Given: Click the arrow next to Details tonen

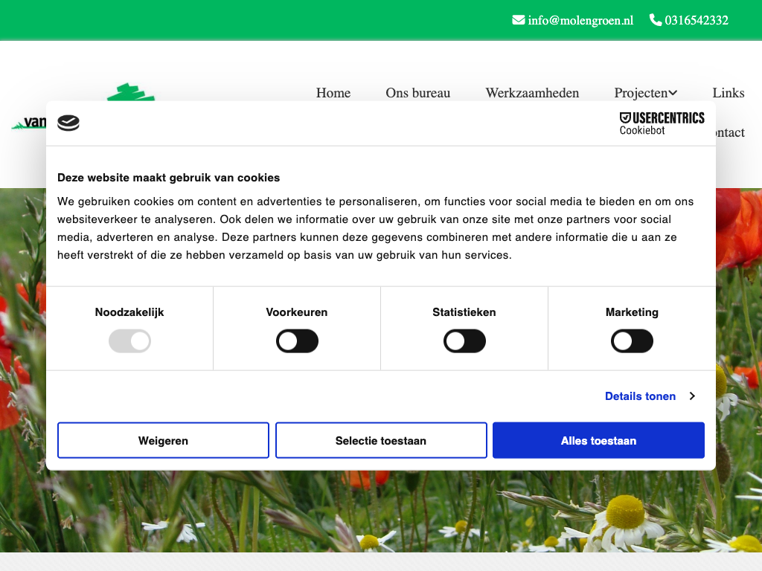Looking at the screenshot, I should [x=692, y=396].
